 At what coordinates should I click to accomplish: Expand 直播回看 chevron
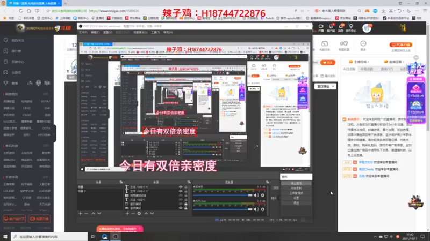point(404,62)
